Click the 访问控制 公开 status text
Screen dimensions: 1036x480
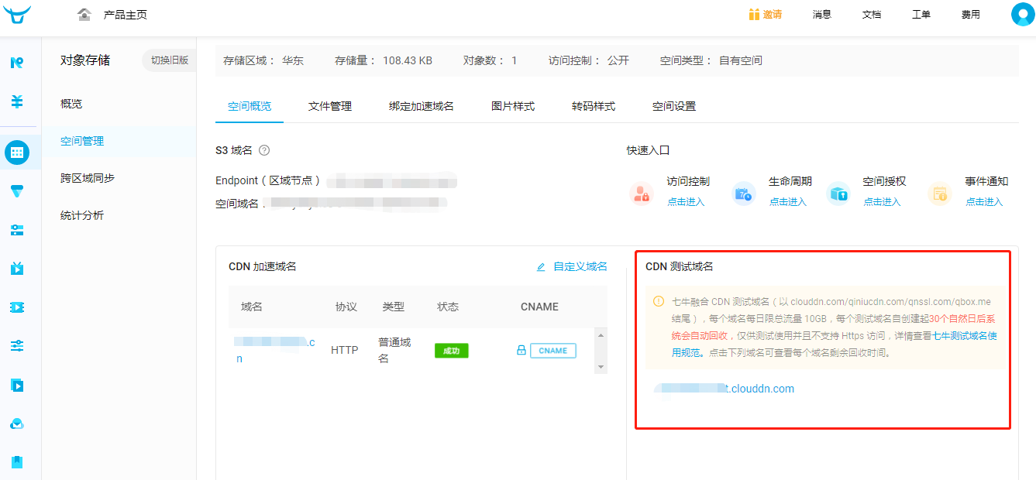[x=589, y=60]
